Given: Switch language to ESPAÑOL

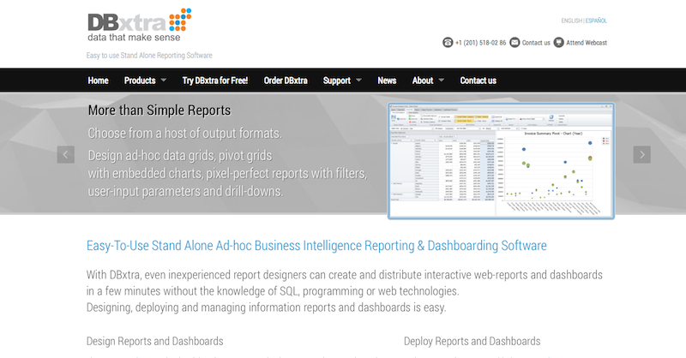Looking at the screenshot, I should click(x=596, y=21).
